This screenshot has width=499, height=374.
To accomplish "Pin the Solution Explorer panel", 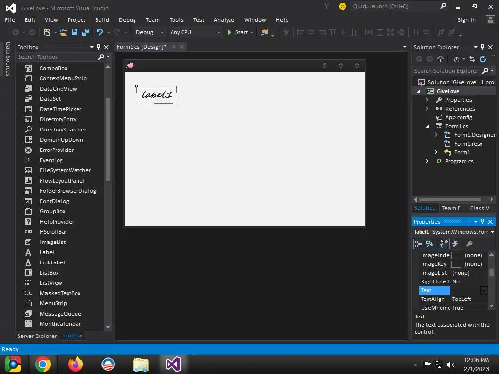I will coord(483,47).
